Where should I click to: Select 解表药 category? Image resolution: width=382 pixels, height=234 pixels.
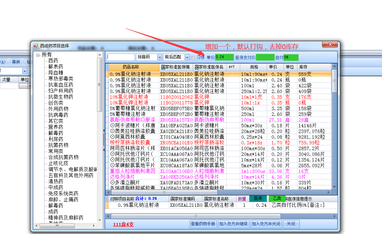tap(56, 66)
